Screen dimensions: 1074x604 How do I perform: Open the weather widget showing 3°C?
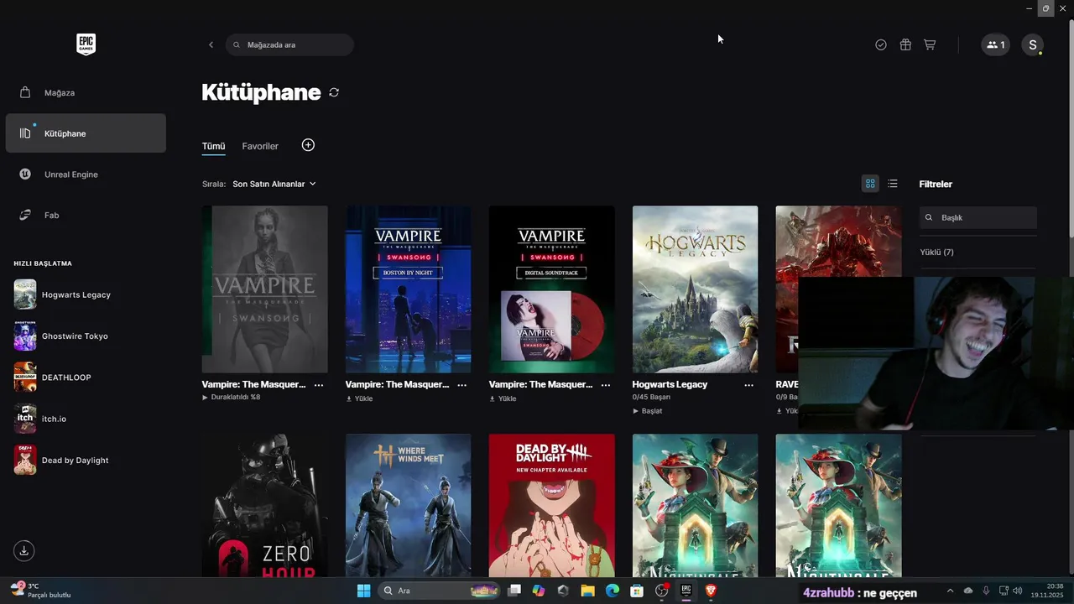point(40,591)
